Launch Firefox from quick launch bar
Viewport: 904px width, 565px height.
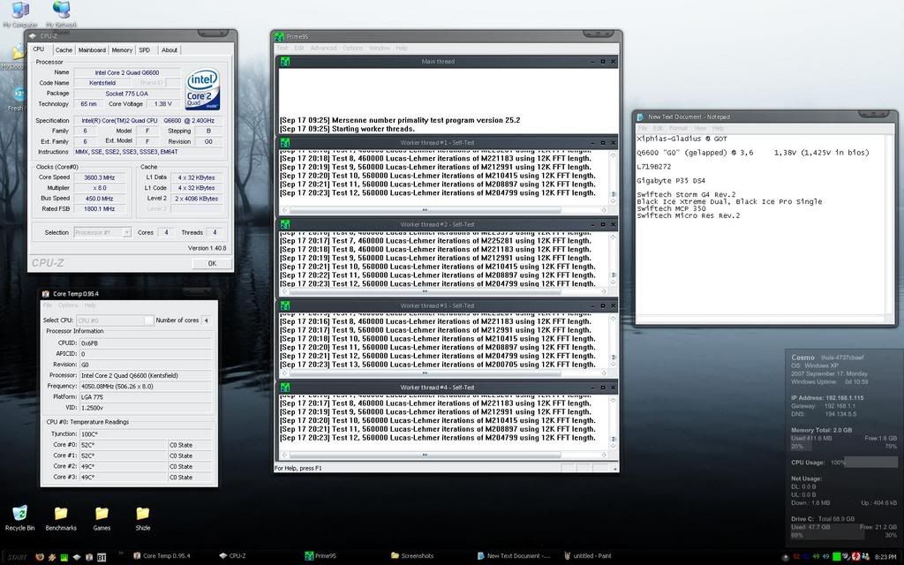point(40,557)
